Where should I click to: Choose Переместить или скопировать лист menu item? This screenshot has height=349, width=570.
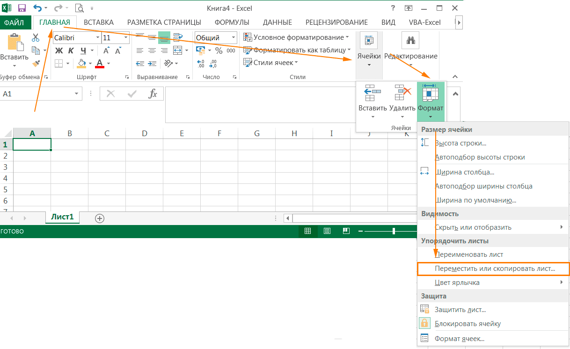493,269
